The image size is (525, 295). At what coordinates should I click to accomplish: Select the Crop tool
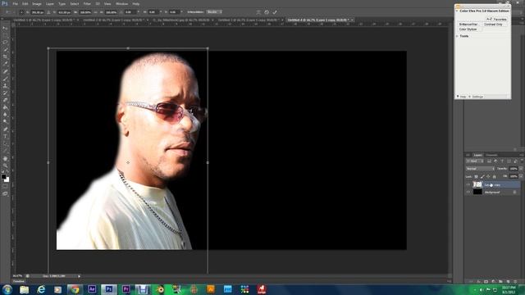pyautogui.click(x=5, y=57)
